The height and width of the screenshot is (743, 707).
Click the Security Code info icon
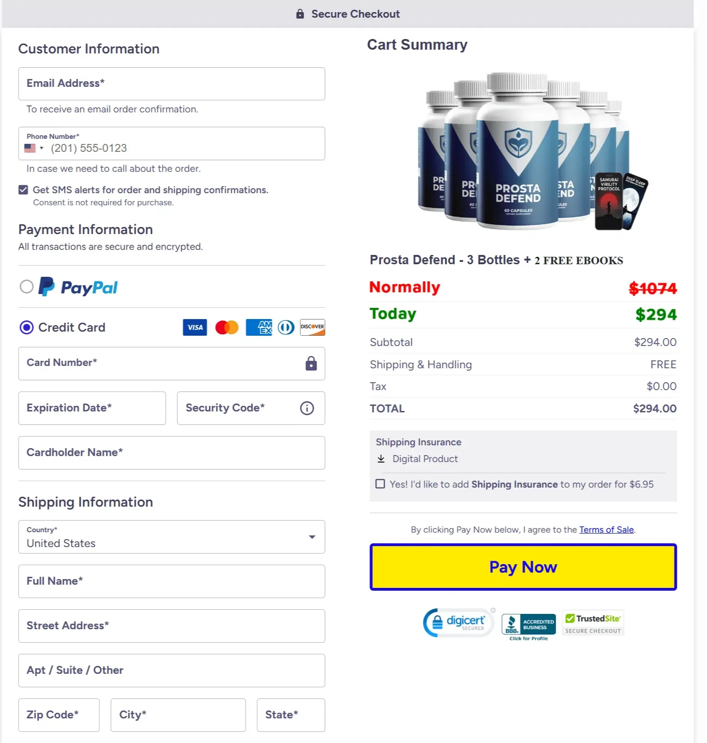pyautogui.click(x=307, y=408)
